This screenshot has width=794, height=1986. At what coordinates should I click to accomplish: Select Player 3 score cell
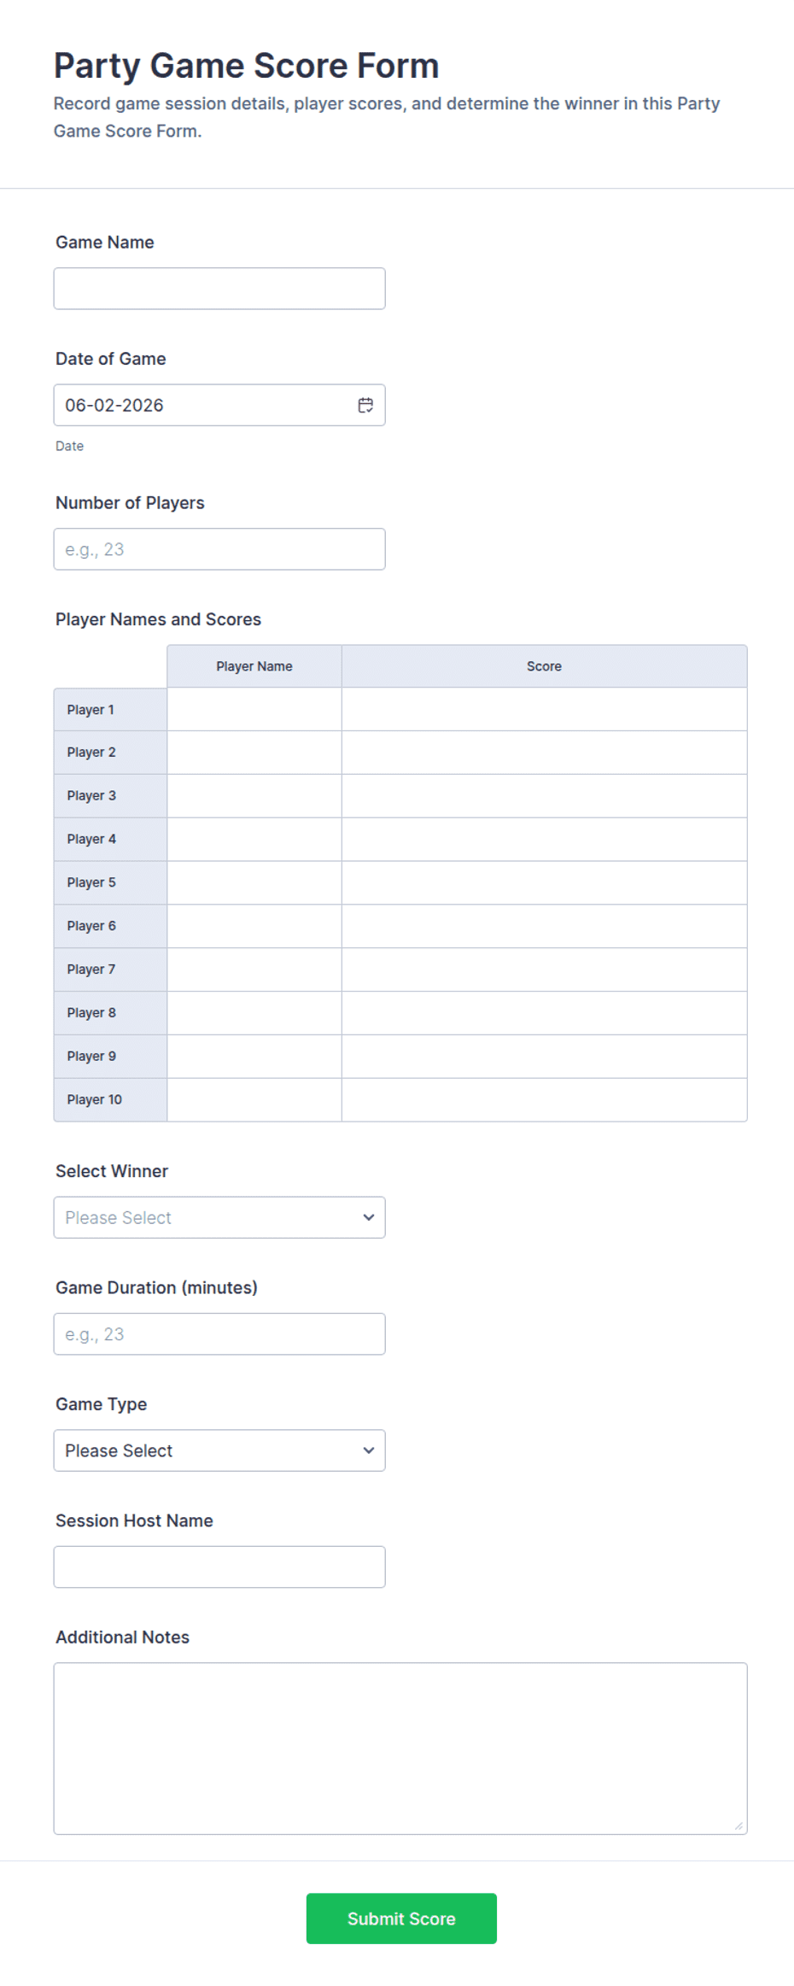[545, 796]
